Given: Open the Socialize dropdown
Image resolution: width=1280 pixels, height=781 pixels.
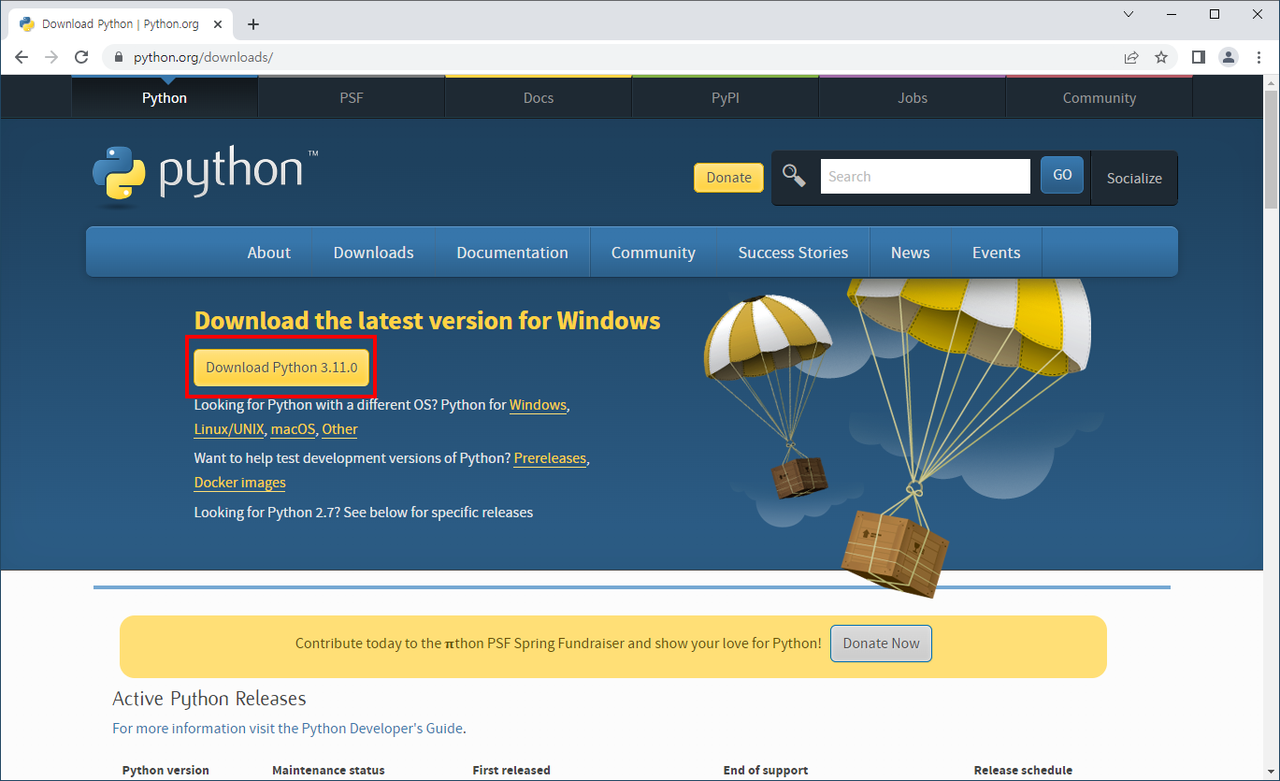Looking at the screenshot, I should 1134,178.
